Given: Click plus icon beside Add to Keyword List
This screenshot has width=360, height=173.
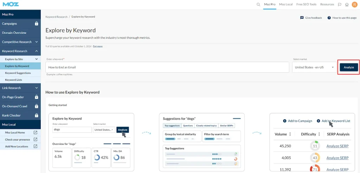Looking at the screenshot, I should coord(319,121).
